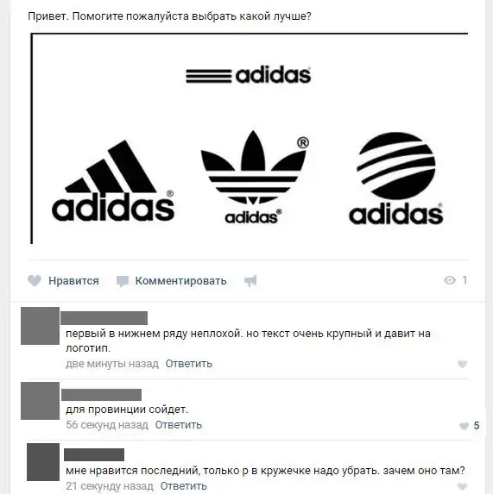Click the first commenter's name
This screenshot has width=493, height=494.
click(104, 318)
